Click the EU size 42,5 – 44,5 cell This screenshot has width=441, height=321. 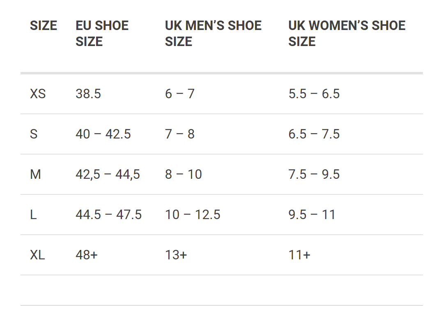coord(108,175)
